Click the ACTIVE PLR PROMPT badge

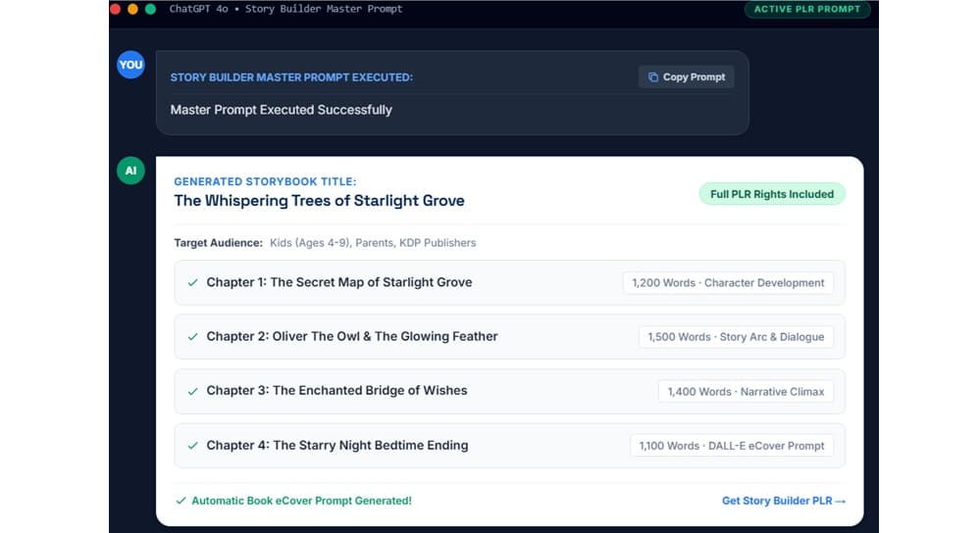click(807, 10)
